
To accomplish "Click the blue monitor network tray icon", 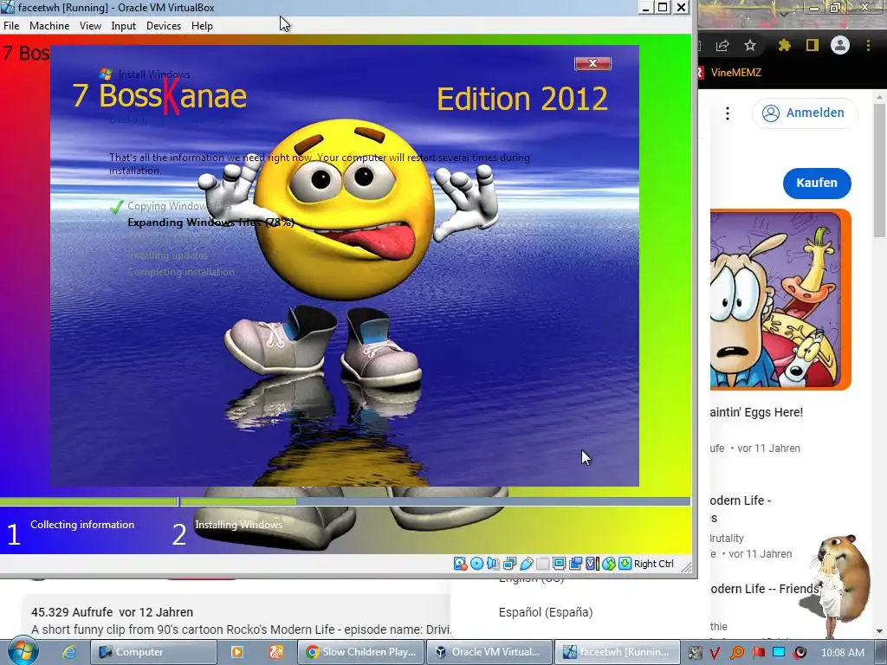I will tap(779, 653).
